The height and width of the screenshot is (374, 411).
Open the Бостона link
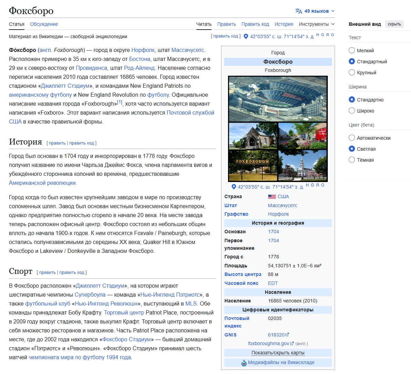[x=140, y=59]
